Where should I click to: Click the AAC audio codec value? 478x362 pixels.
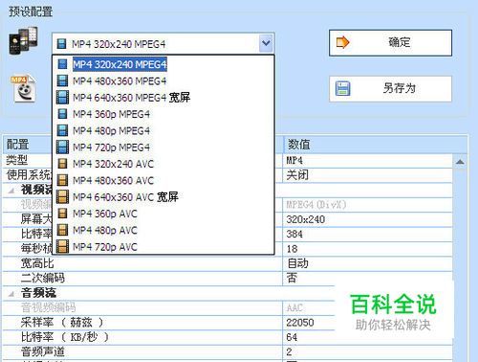(294, 307)
